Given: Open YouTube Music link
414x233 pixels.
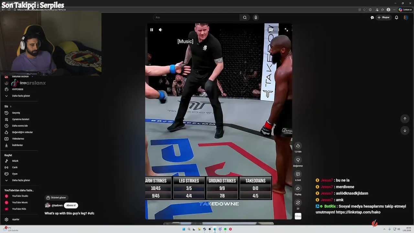Looking at the screenshot, I should tap(20, 203).
